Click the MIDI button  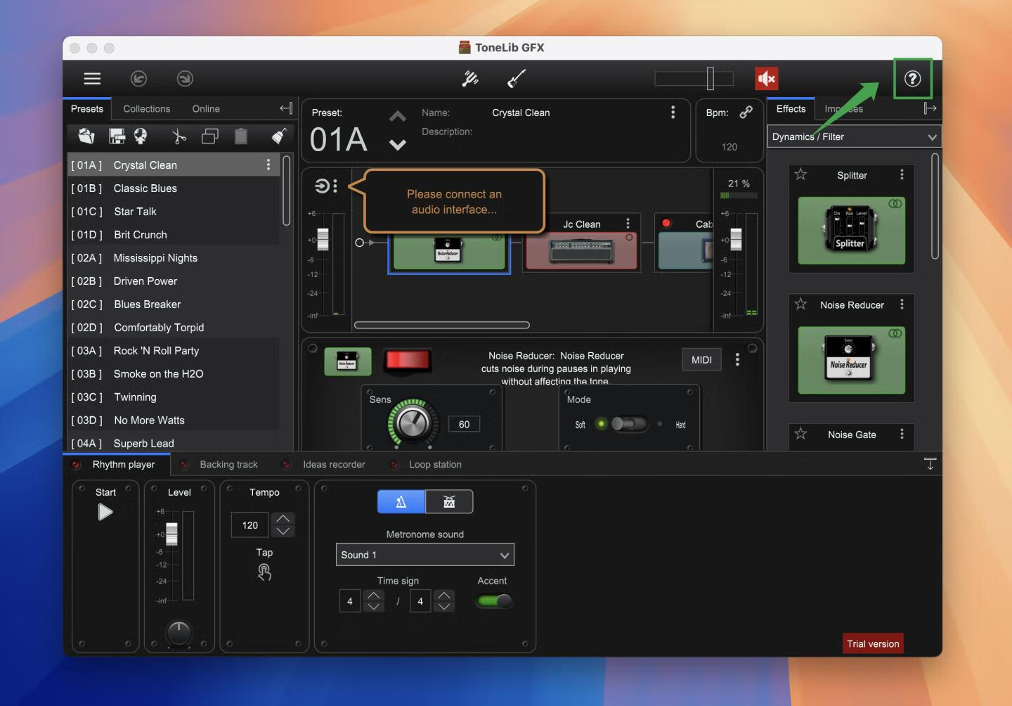click(701, 359)
